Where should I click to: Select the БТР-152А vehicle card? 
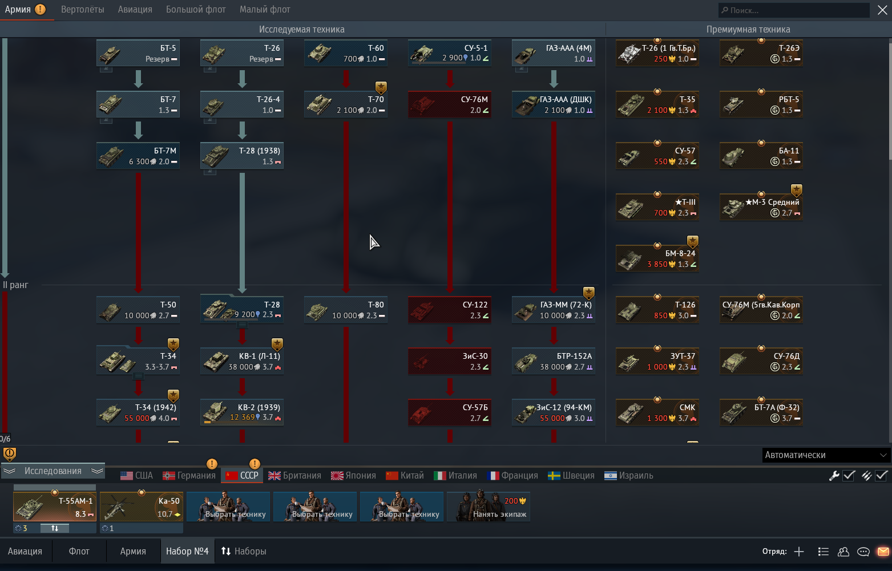coord(554,361)
